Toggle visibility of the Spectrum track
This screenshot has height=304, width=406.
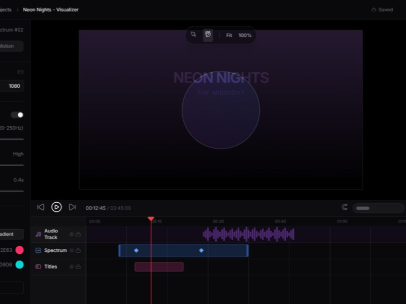[72, 250]
